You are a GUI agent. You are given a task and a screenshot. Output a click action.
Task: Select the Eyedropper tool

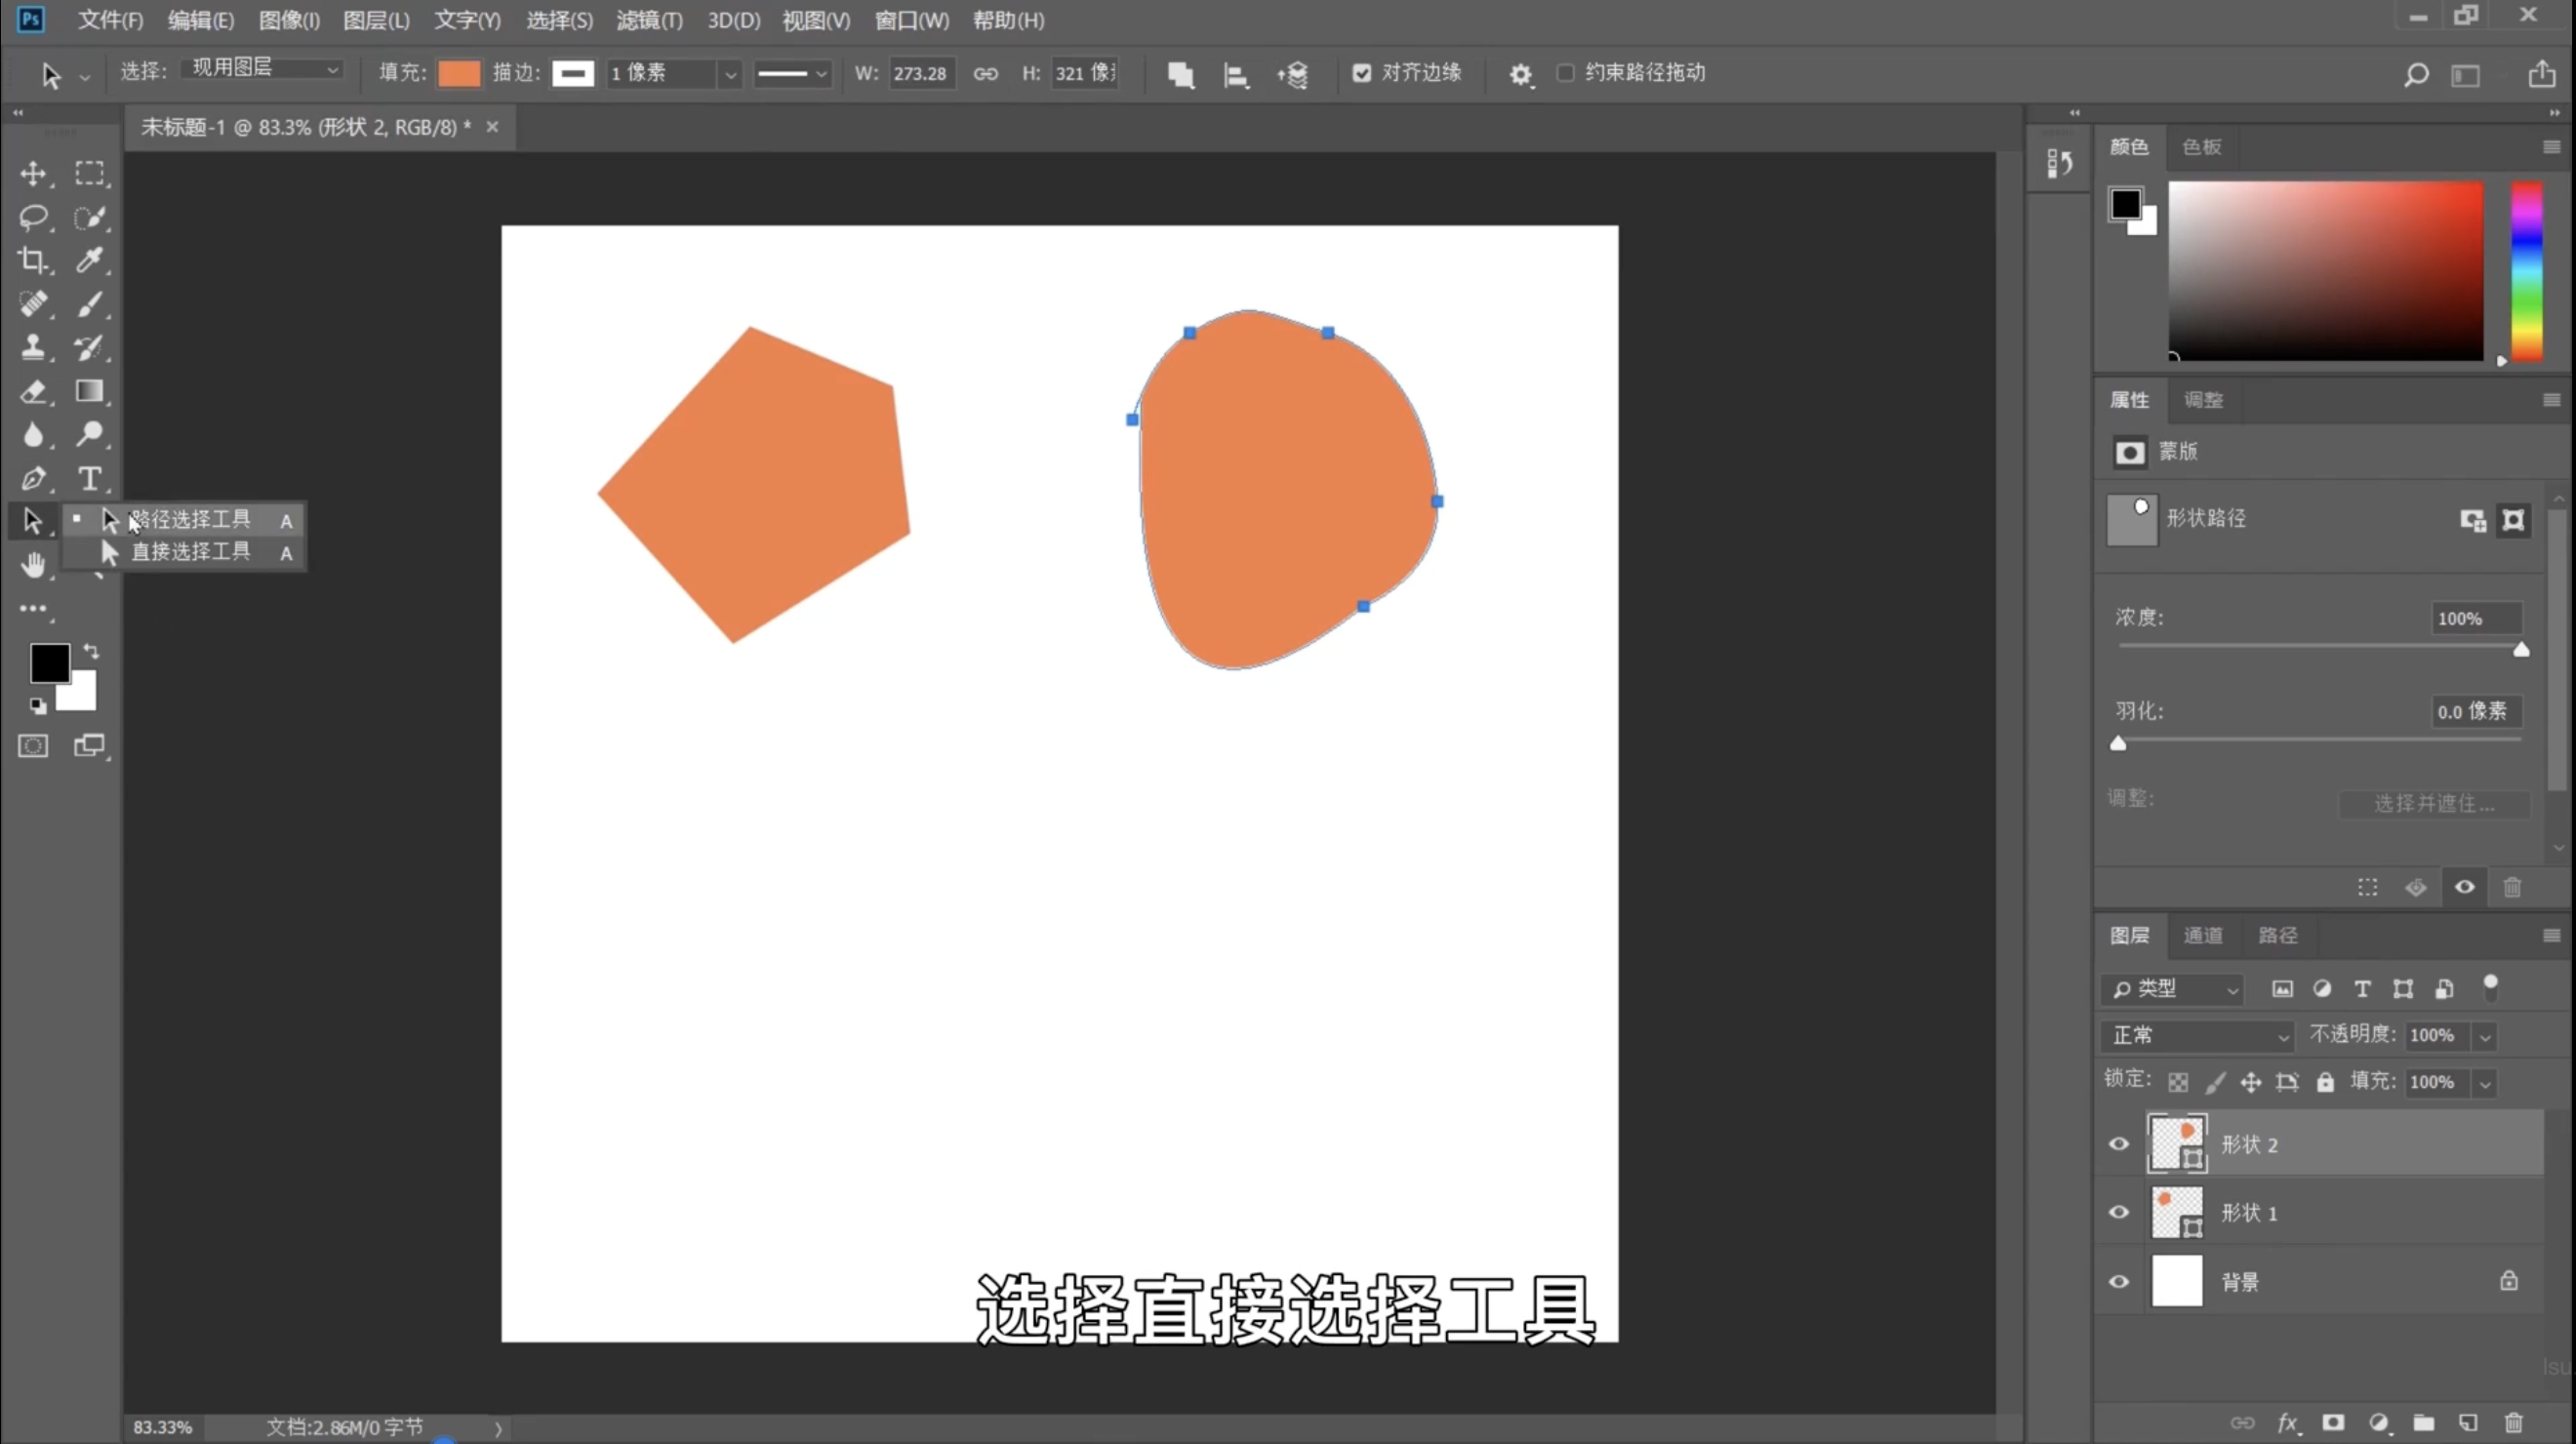click(x=89, y=261)
